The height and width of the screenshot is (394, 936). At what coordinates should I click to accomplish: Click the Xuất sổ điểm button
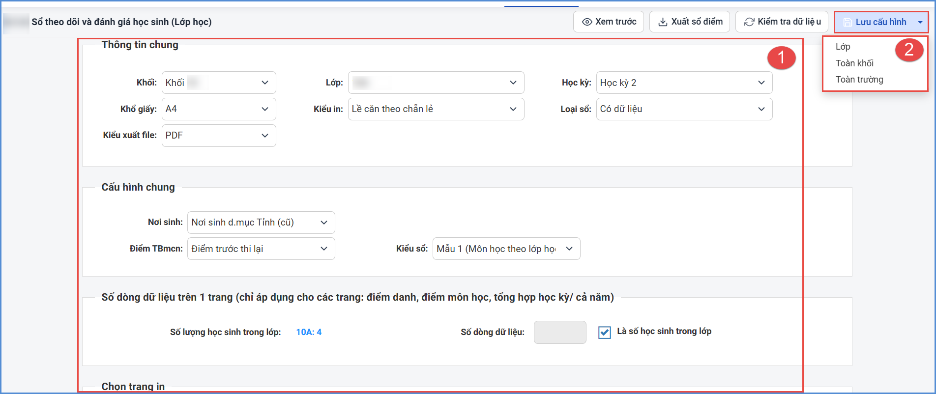[x=690, y=22]
